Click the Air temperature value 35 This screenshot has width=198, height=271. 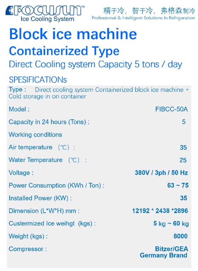[x=183, y=148]
